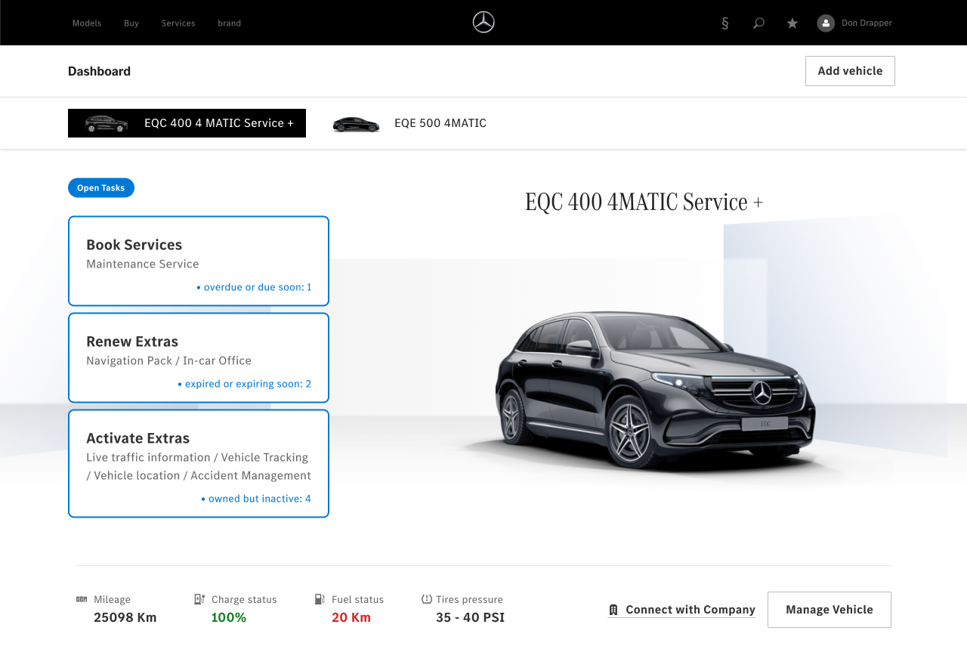The width and height of the screenshot is (967, 646).
Task: Open the legal section sign icon
Action: tap(725, 23)
